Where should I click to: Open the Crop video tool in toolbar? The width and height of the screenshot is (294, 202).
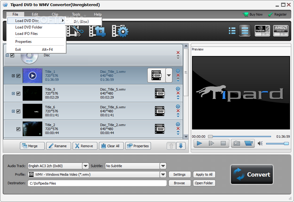(x=97, y=31)
